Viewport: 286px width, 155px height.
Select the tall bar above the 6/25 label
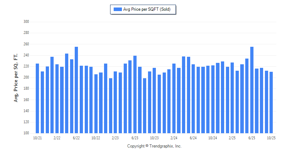pos(252,90)
